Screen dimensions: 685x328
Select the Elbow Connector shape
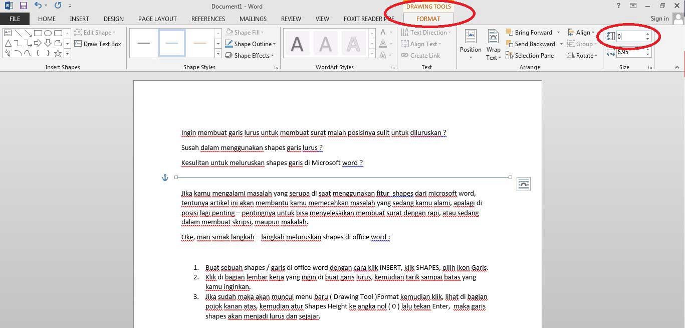[x=18, y=43]
